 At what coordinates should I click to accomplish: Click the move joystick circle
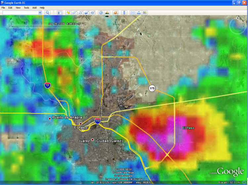[237, 43]
